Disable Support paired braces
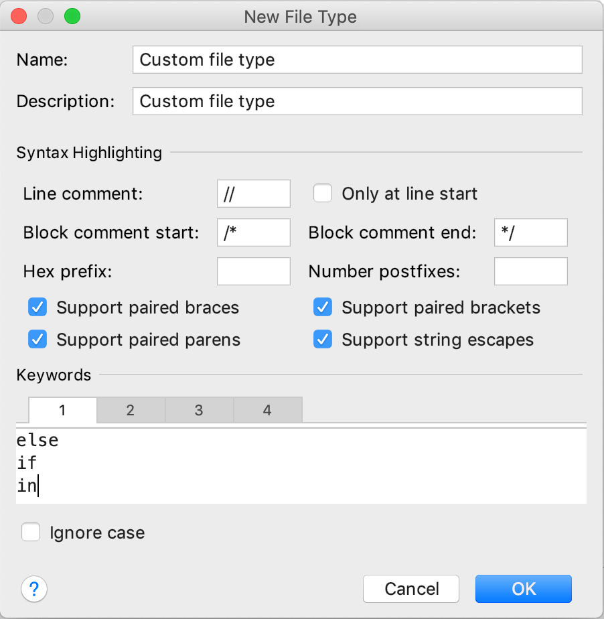Image resolution: width=604 pixels, height=619 pixels. click(37, 307)
